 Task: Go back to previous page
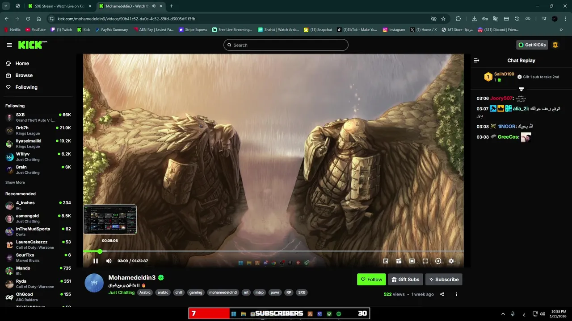pyautogui.click(x=6, y=19)
